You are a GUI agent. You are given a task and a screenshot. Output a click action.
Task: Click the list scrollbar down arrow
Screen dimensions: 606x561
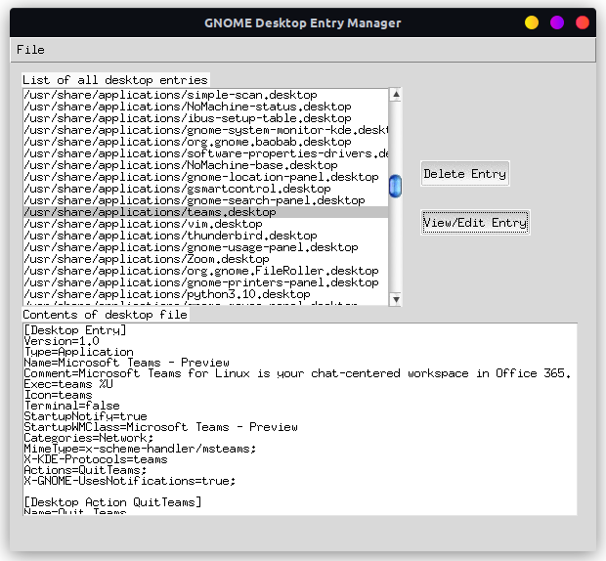396,299
